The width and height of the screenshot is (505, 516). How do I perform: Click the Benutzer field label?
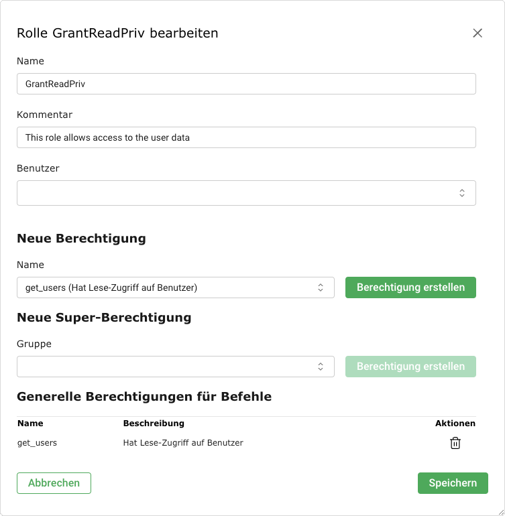pyautogui.click(x=38, y=168)
